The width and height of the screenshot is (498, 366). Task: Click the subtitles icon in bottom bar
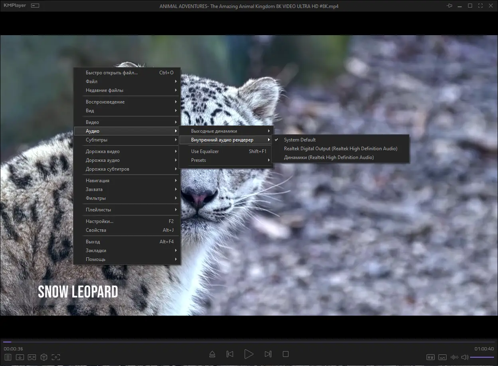click(442, 357)
